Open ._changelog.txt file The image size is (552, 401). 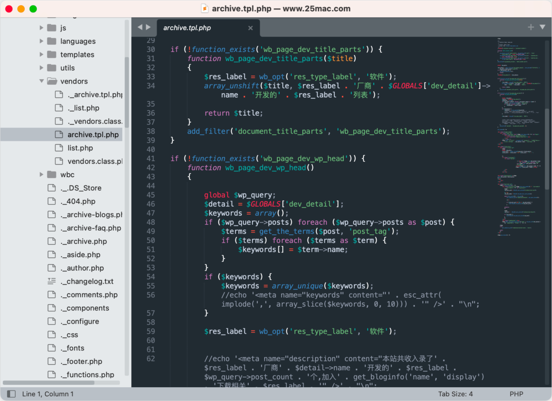click(x=86, y=281)
